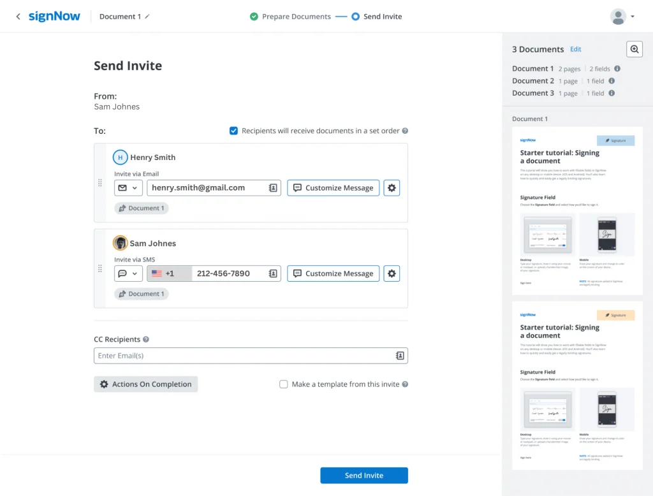Open settings gear for Henry Smith
653x496 pixels.
pos(392,188)
